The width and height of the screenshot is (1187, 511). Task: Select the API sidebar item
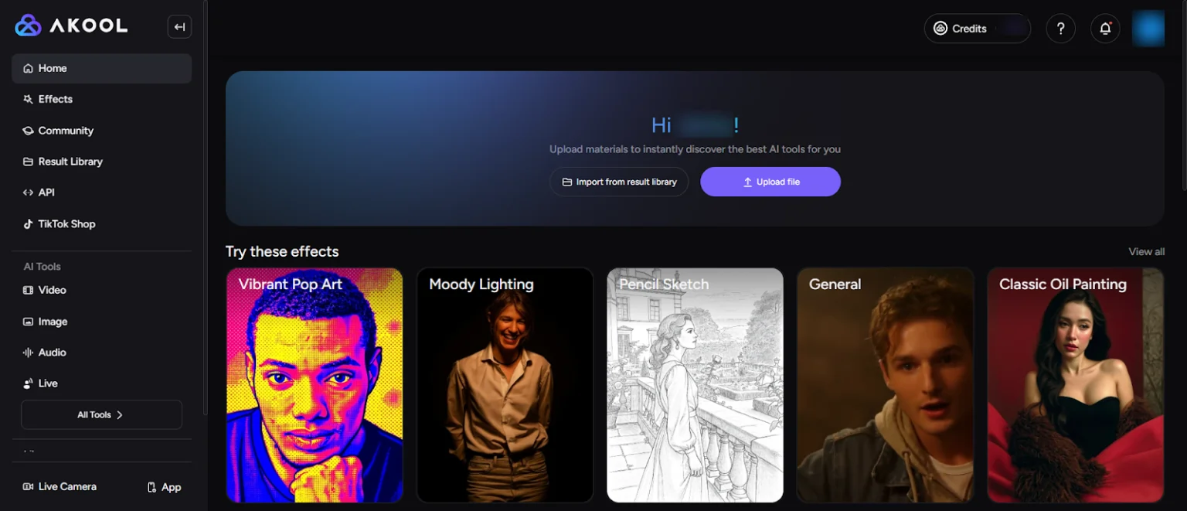click(x=46, y=192)
